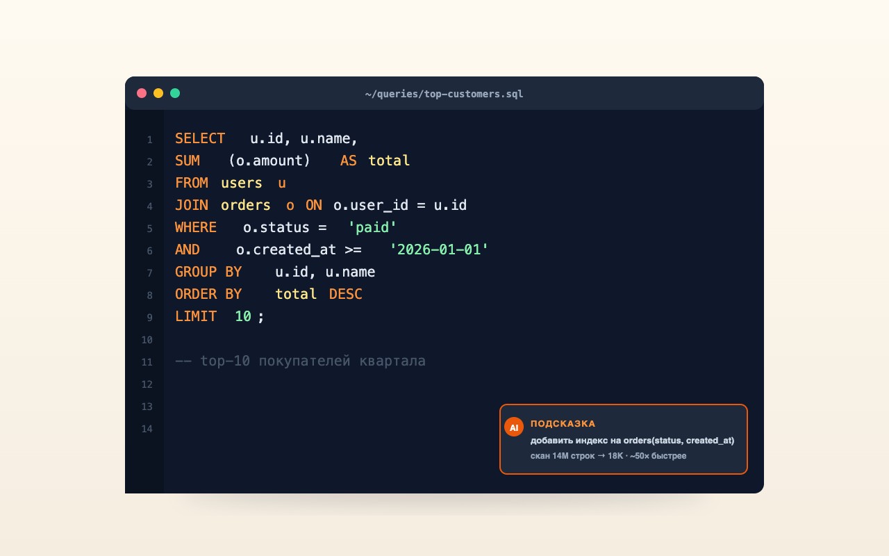Click the DESC keyword
Screen dimensions: 889x556
click(346, 294)
